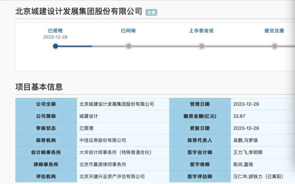Click the value 北京市嘉源律师事务所
Image resolution: width=295 pixels, height=184 pixels.
pos(102,164)
